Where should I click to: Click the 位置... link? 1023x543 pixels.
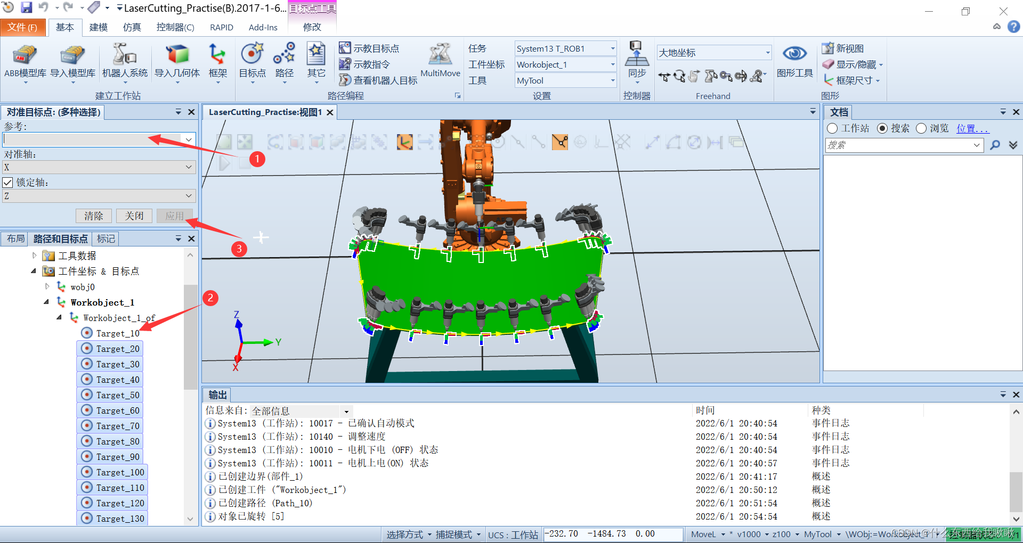pos(972,128)
